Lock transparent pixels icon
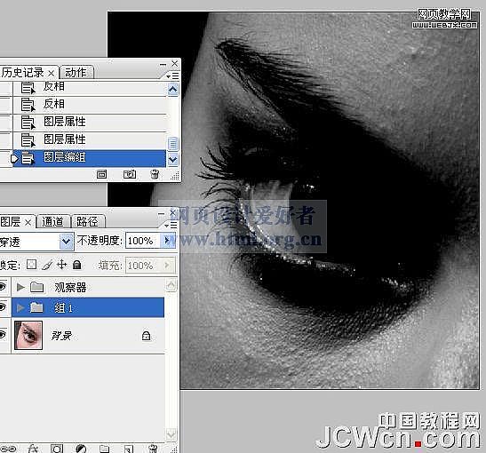486x453 pixels. pos(31,265)
